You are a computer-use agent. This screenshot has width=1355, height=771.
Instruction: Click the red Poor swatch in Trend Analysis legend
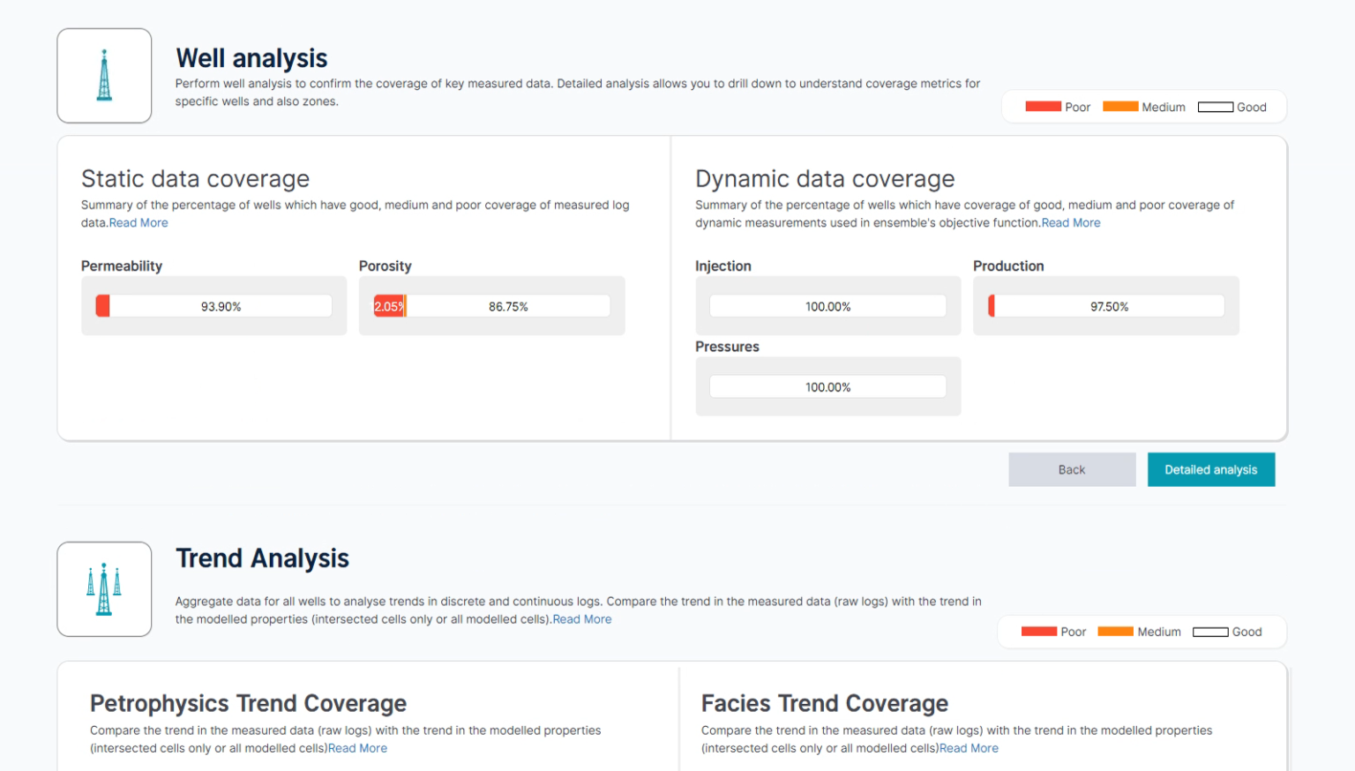point(1038,632)
